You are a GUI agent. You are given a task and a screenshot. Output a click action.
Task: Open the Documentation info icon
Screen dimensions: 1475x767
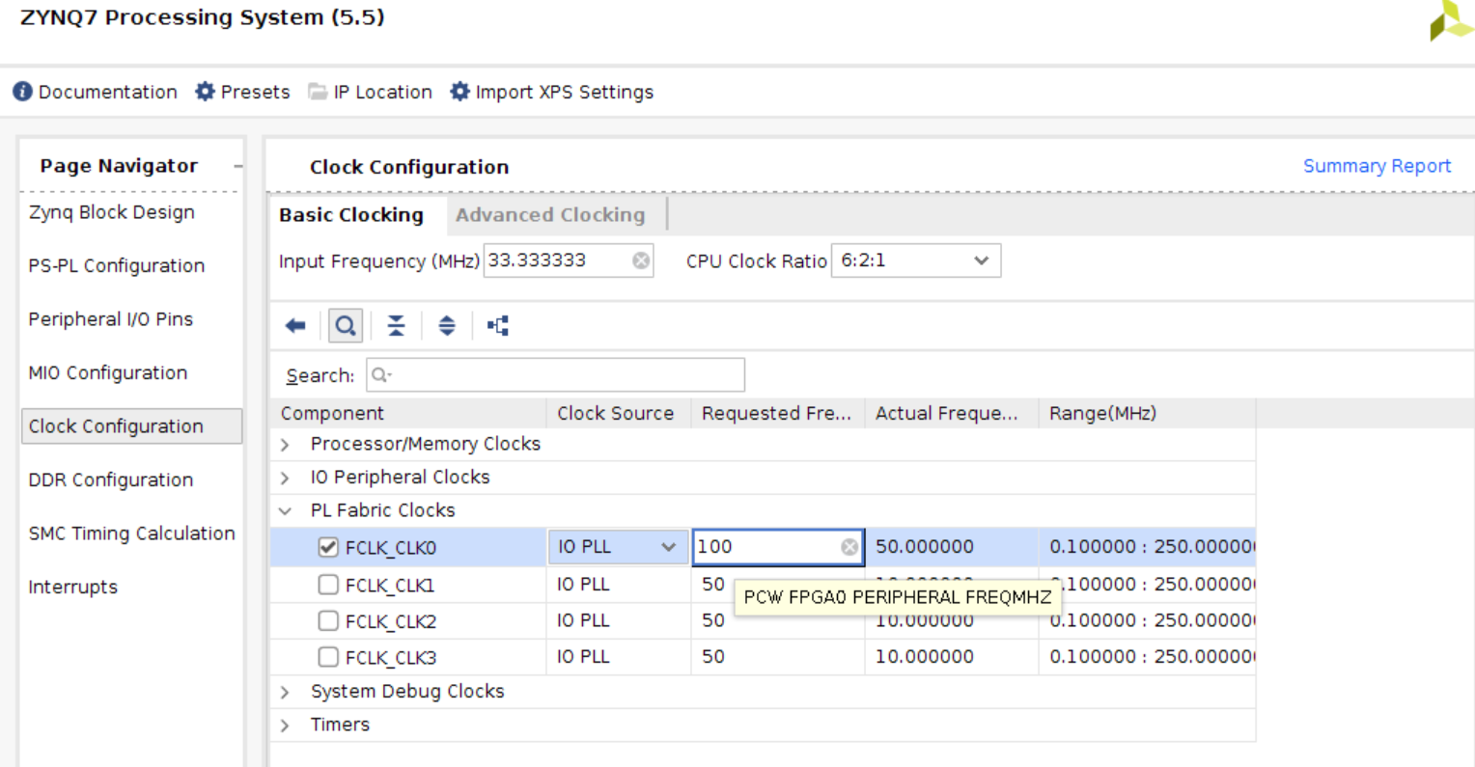coord(23,92)
